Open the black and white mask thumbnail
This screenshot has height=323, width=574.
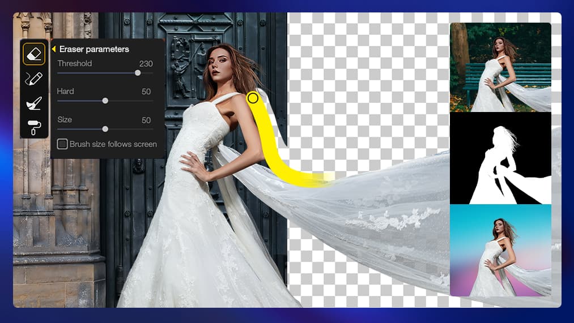coord(500,158)
